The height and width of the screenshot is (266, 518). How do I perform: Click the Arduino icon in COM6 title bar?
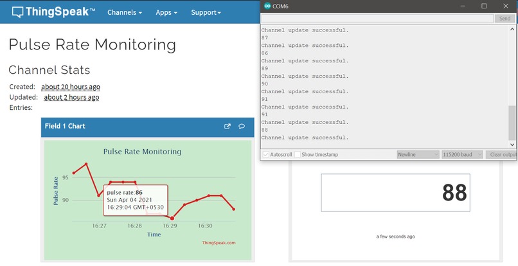point(267,6)
